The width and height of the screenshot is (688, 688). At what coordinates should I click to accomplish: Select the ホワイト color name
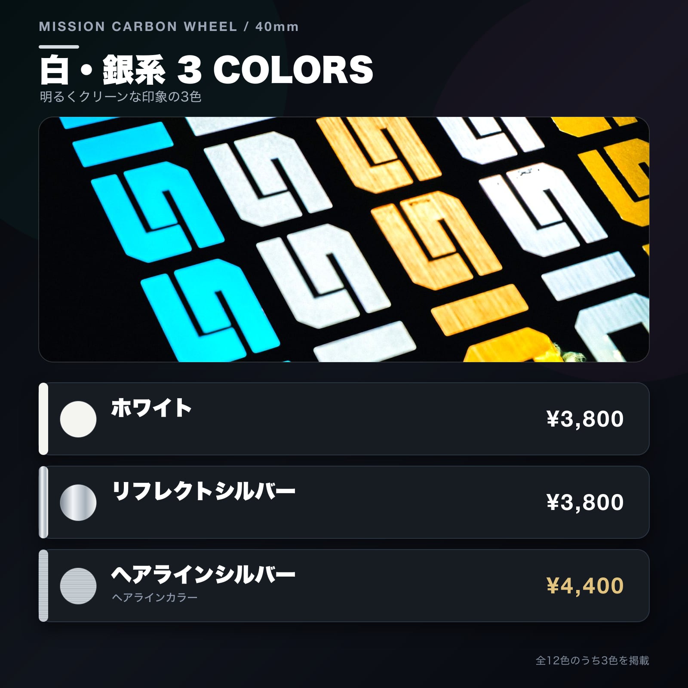(x=151, y=408)
